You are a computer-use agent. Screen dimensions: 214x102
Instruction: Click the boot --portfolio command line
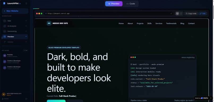click(147, 65)
